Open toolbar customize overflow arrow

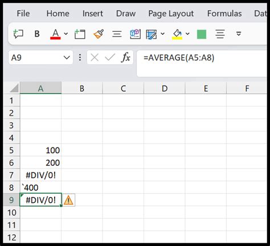239,34
